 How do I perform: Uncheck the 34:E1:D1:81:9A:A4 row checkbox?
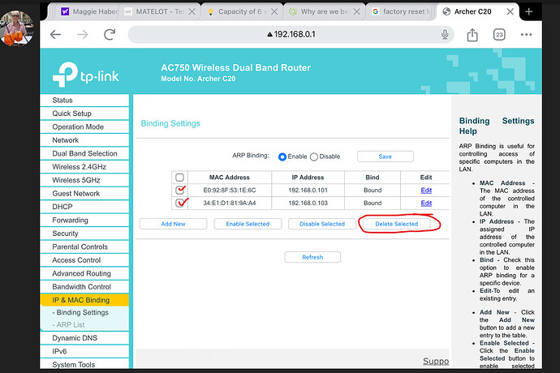pos(180,203)
